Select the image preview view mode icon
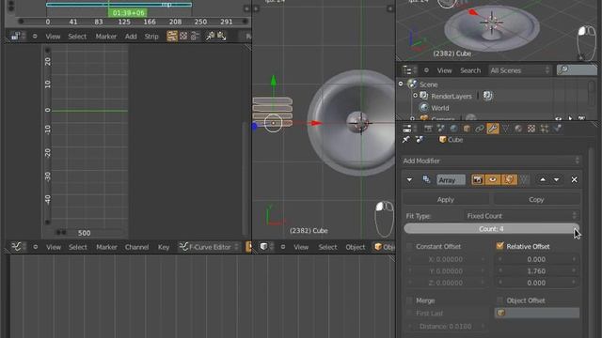 point(183,36)
